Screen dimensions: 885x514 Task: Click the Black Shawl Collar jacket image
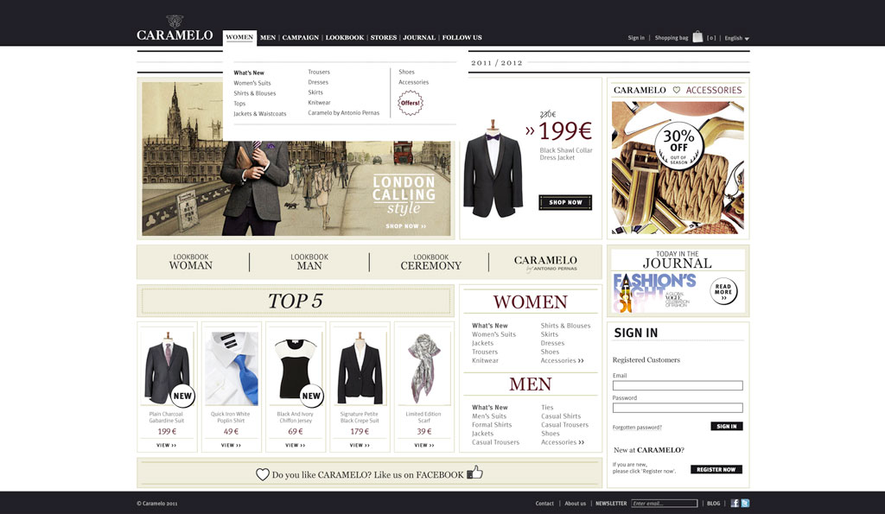pos(493,168)
